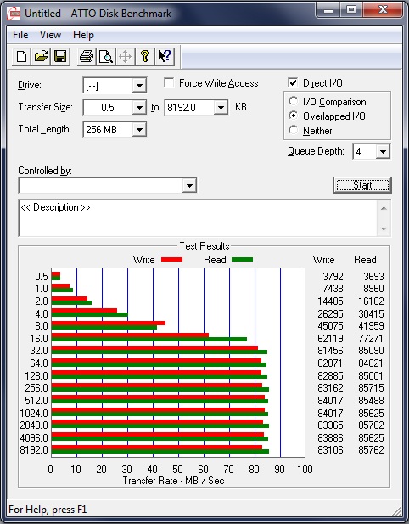
Task: Click the 64.0 row write value 82871
Action: click(330, 363)
